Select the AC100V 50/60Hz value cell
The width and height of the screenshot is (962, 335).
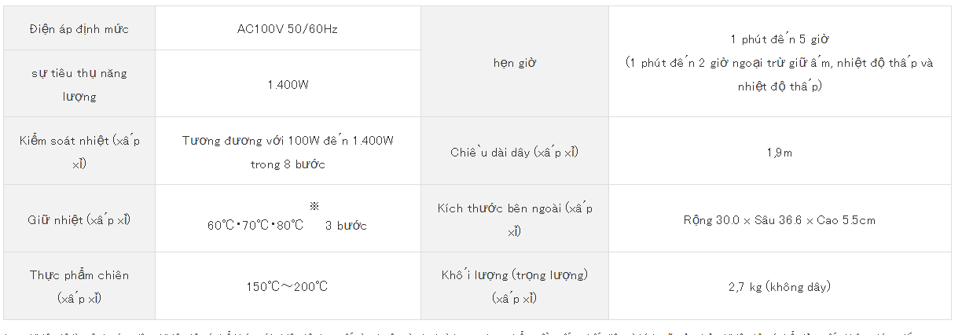coord(288,29)
